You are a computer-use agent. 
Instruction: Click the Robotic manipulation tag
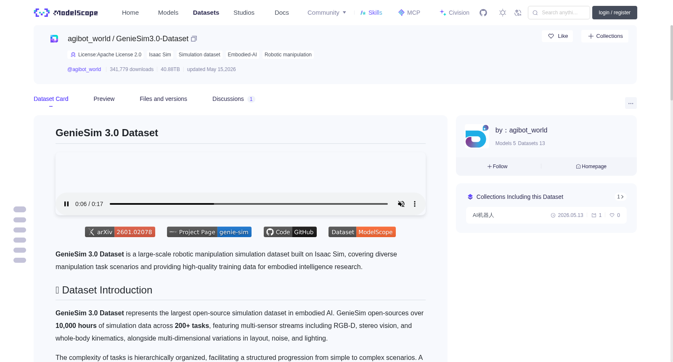pos(288,55)
